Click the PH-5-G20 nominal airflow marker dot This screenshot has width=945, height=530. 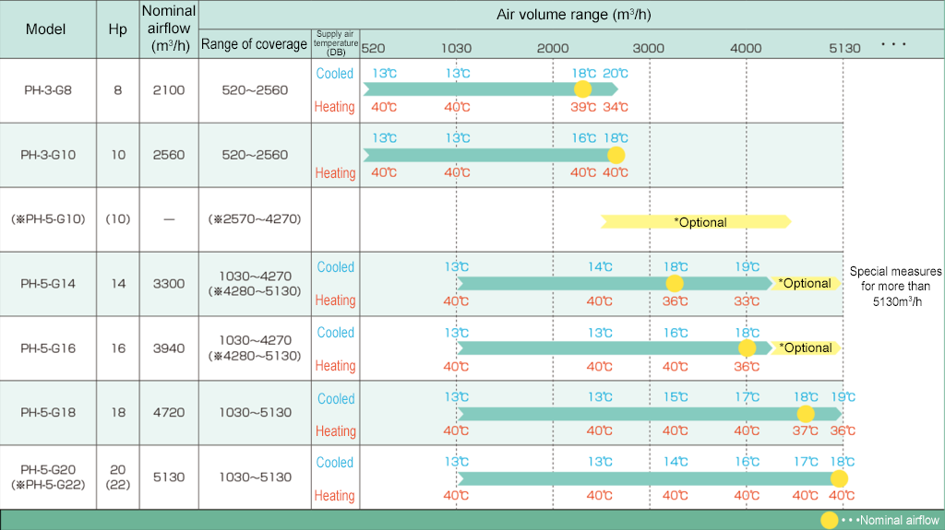(x=839, y=478)
